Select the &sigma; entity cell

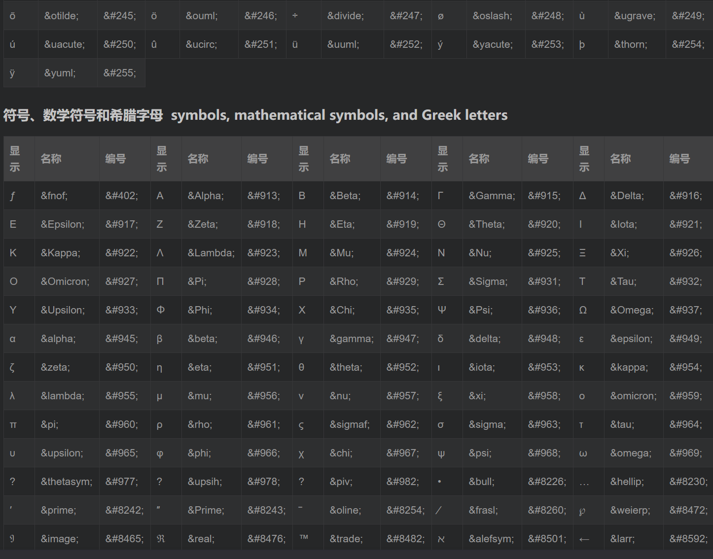(492, 424)
